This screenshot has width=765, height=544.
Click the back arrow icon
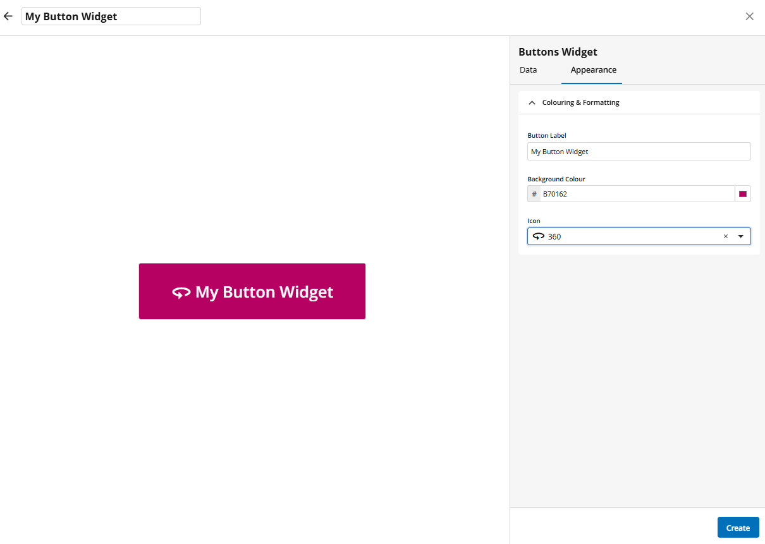[8, 16]
